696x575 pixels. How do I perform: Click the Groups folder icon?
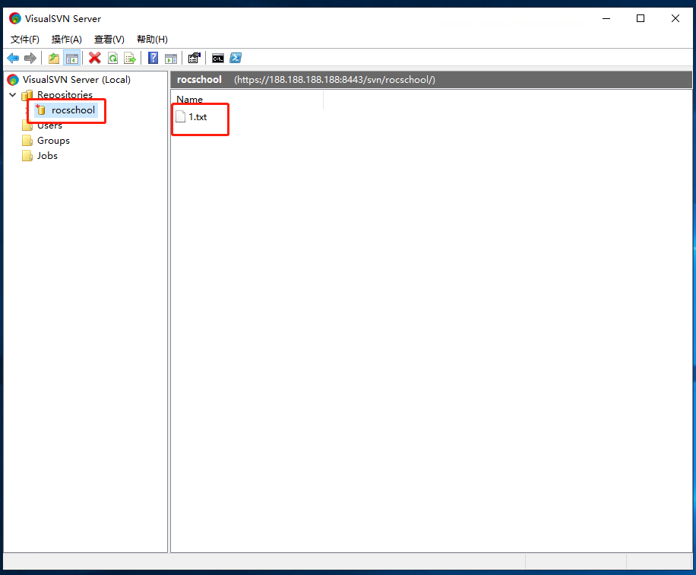pos(27,141)
